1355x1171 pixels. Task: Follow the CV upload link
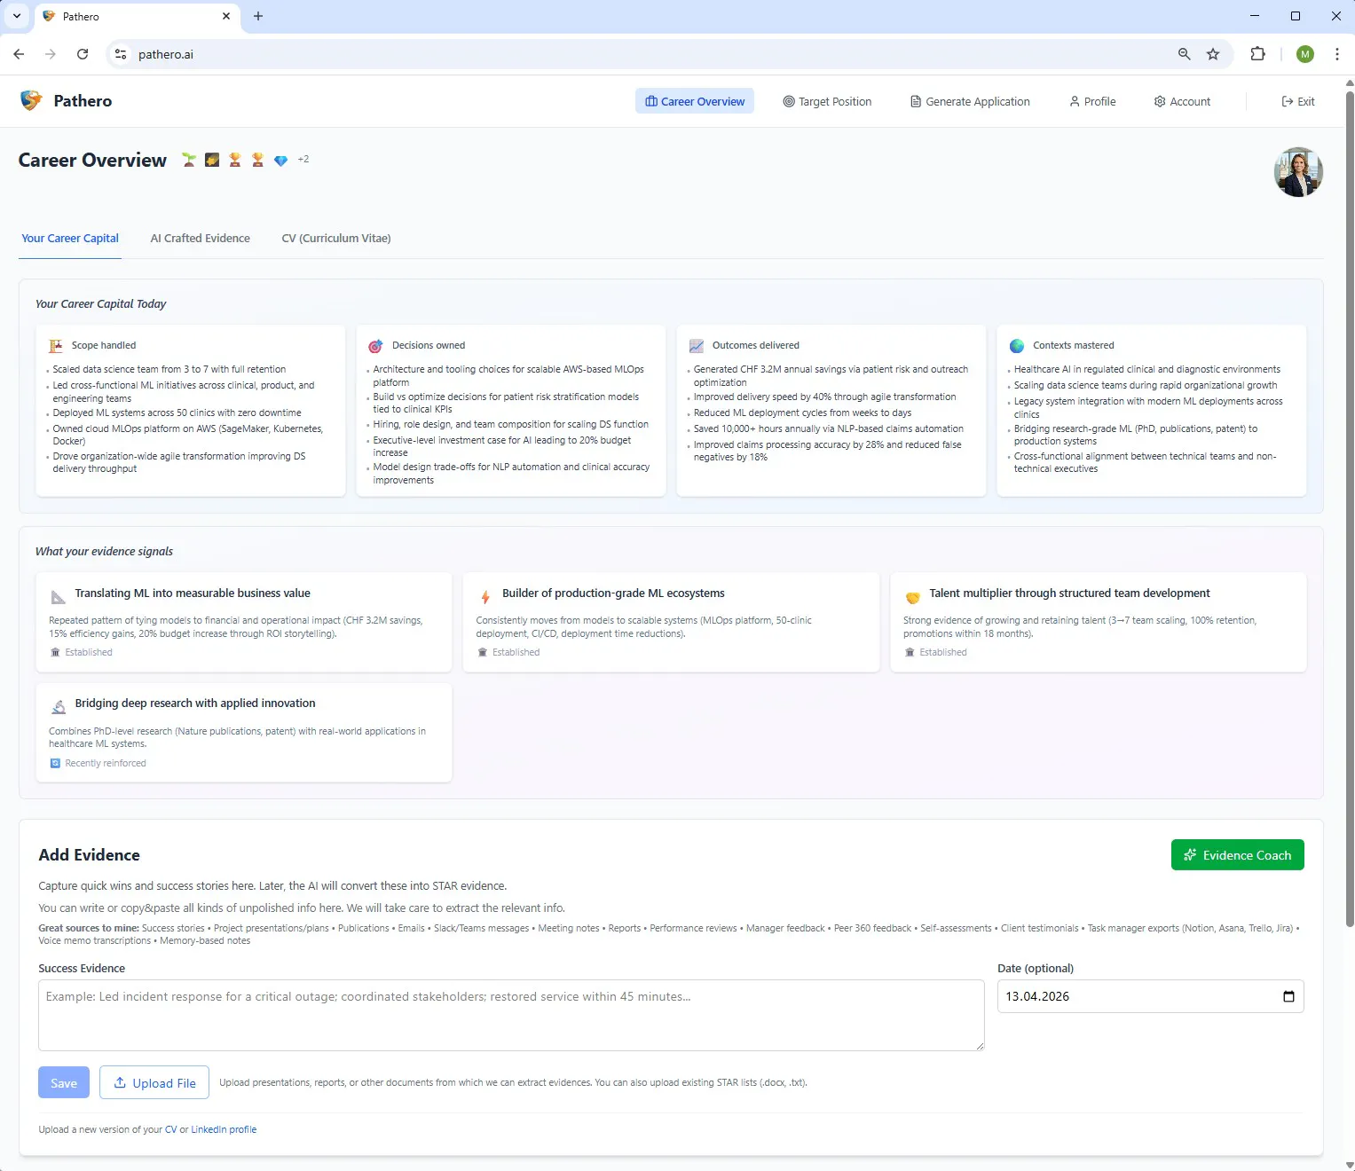tap(170, 1129)
